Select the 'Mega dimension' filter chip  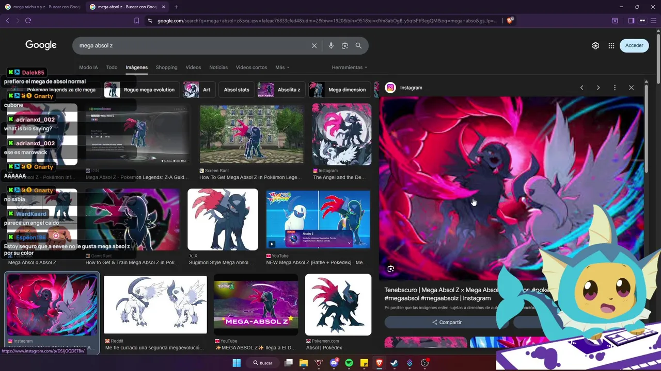pos(339,90)
